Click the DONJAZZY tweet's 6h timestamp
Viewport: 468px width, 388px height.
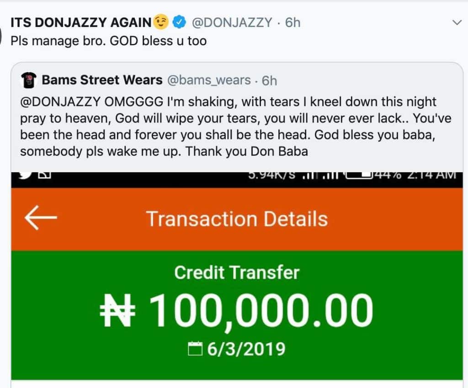point(292,22)
